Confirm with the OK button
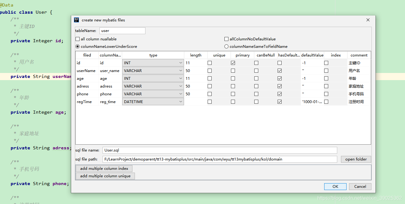405x204 pixels. [x=335, y=187]
